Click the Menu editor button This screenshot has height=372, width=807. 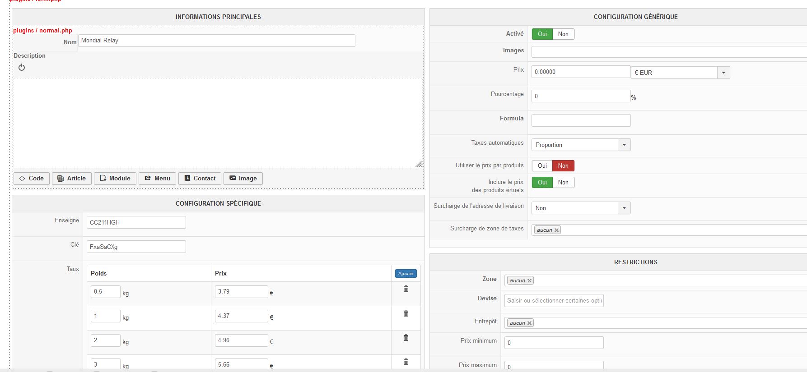pyautogui.click(x=157, y=179)
